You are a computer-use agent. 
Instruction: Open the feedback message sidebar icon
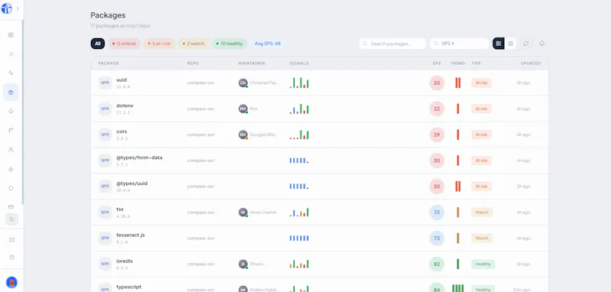point(11,240)
